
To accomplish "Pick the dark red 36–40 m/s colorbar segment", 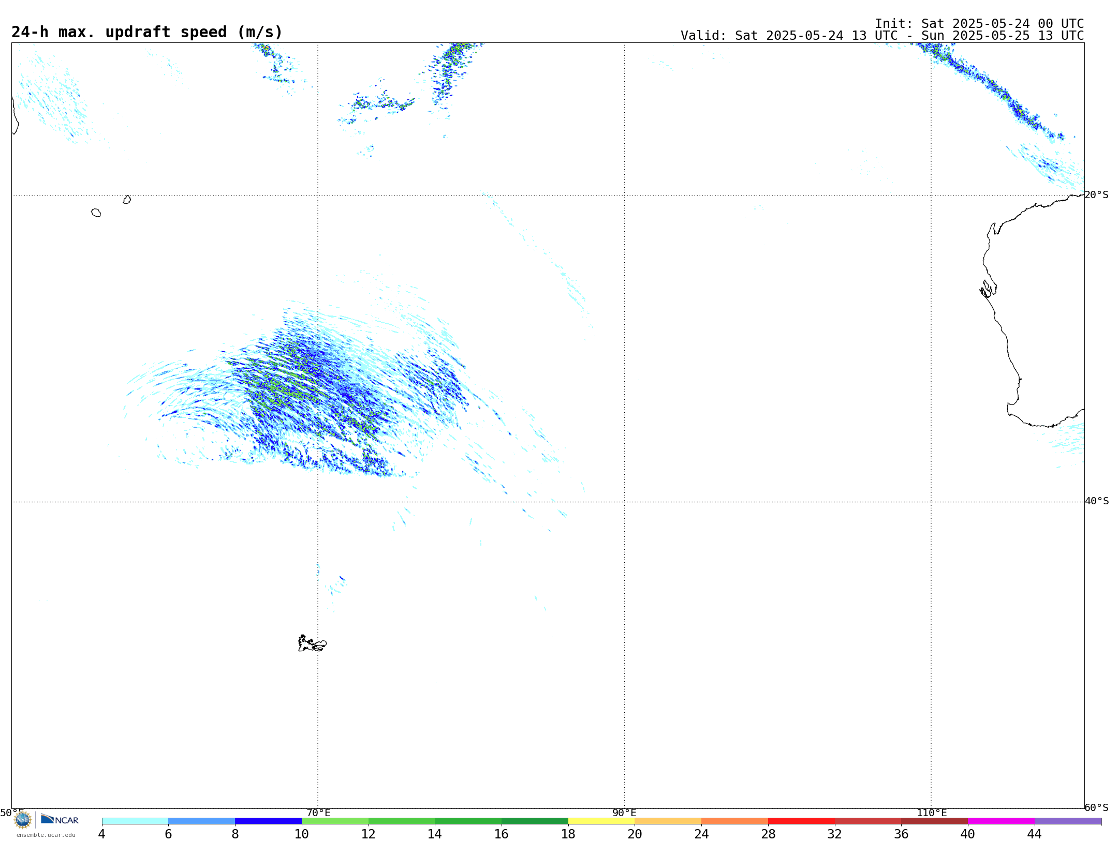I will click(935, 821).
